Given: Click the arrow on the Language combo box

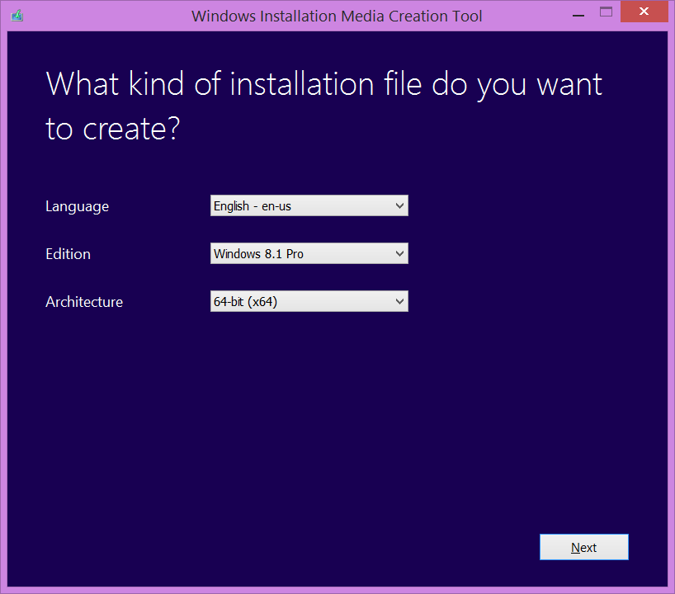Looking at the screenshot, I should [x=399, y=206].
